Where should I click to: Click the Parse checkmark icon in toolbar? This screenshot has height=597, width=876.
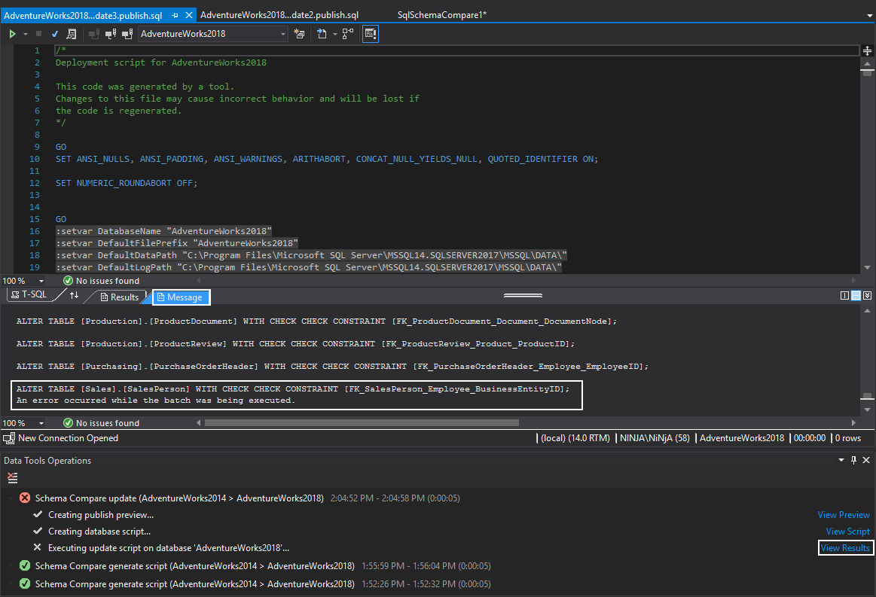click(55, 34)
